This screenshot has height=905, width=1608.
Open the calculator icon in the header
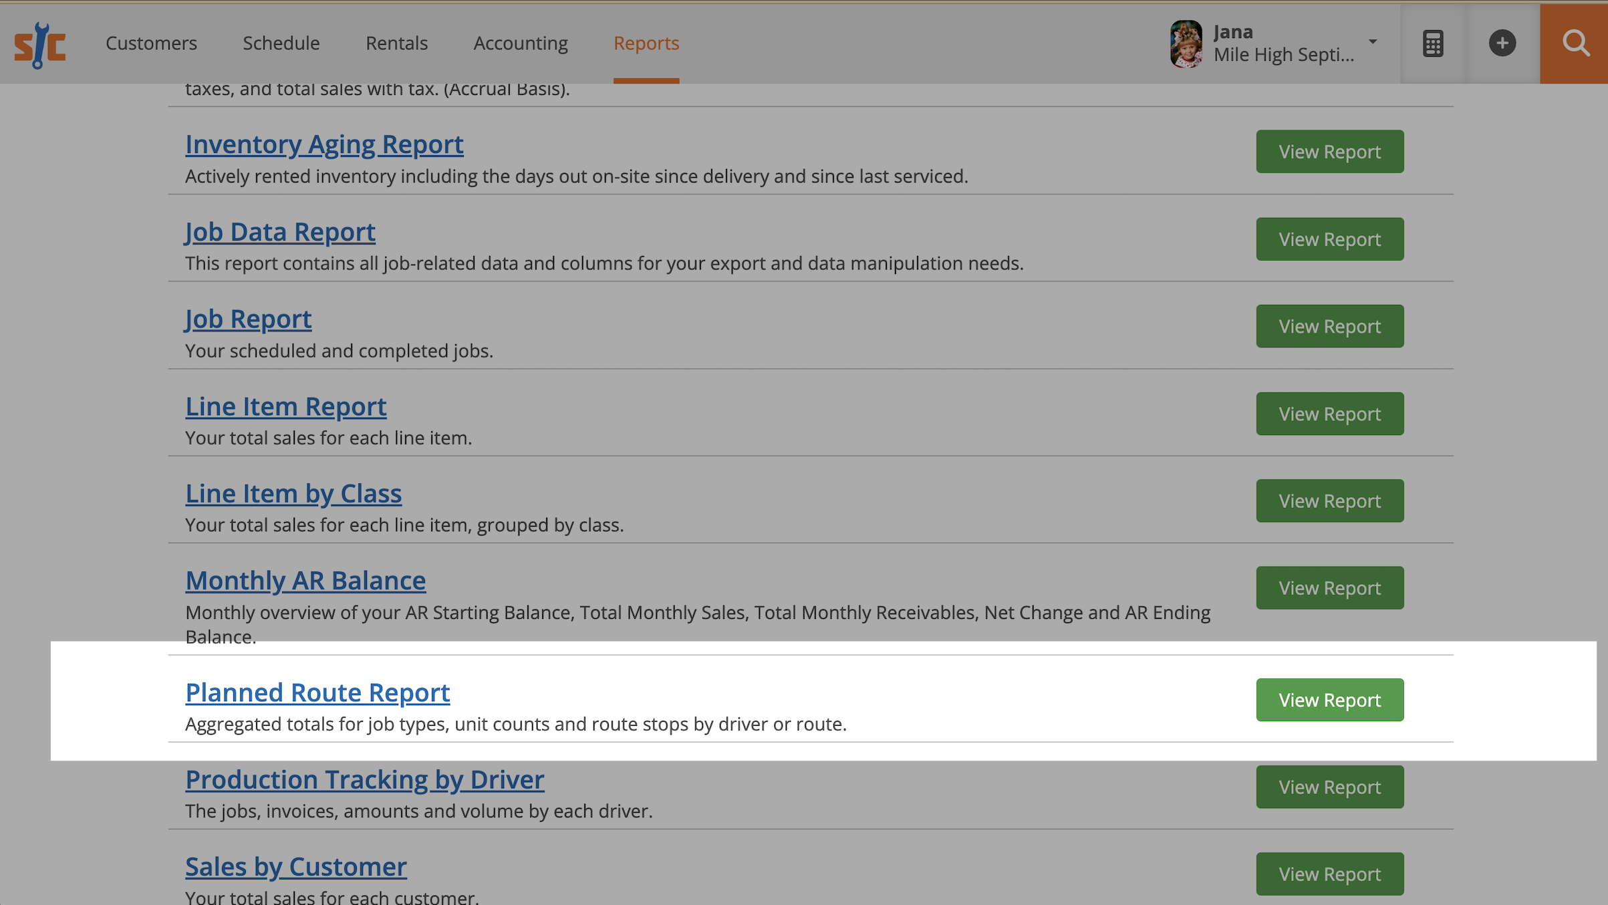click(1433, 43)
